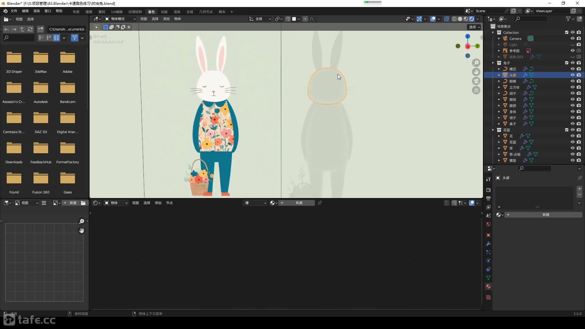Open the 编辑 menu

tap(25, 11)
